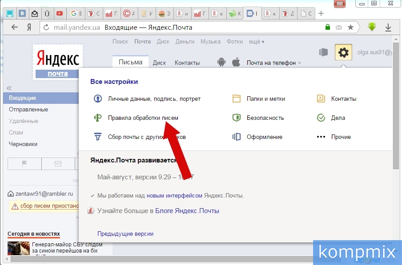
Task: Click the theme switcher icon beside gear
Action: (x=323, y=52)
